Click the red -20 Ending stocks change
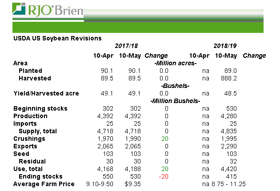This screenshot has height=191, width=280. click(x=163, y=176)
